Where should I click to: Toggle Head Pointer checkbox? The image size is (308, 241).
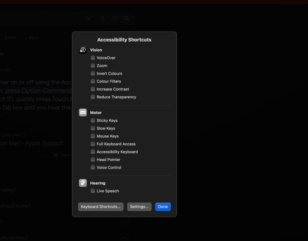click(x=93, y=159)
